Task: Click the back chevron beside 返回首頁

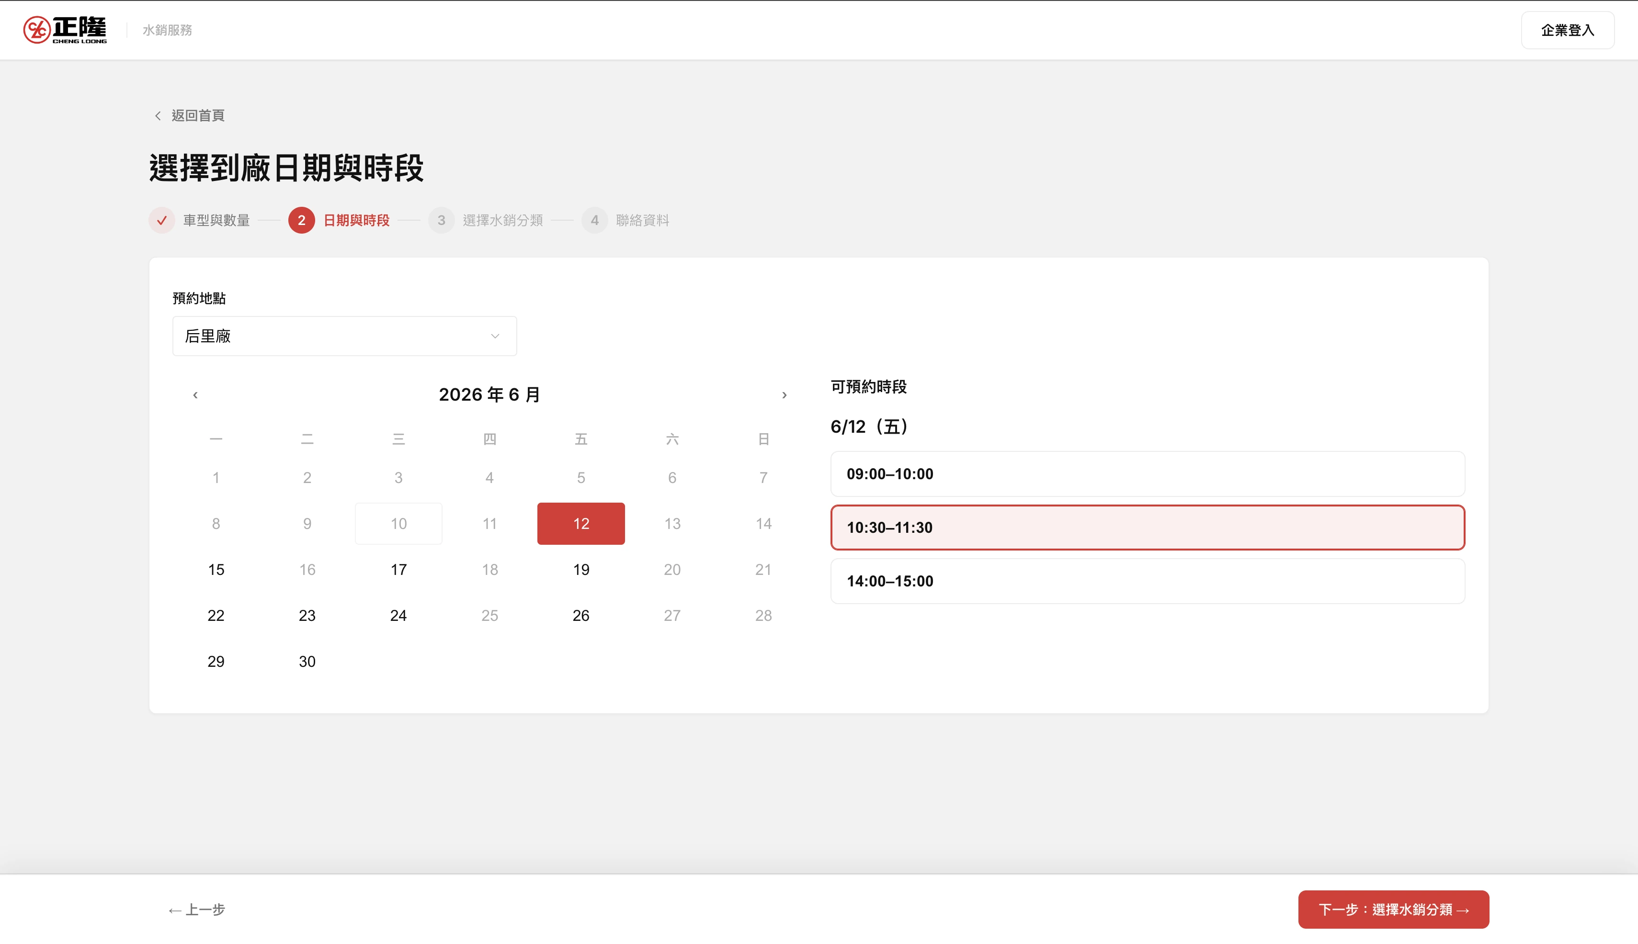Action: (158, 115)
